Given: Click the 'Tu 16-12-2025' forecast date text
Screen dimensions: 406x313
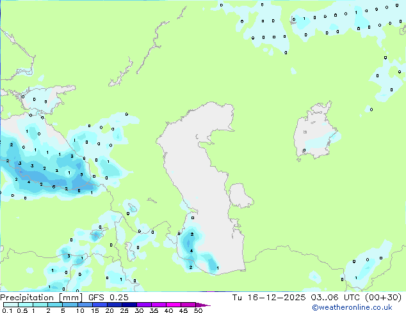Looking at the screenshot, I should [269, 298].
